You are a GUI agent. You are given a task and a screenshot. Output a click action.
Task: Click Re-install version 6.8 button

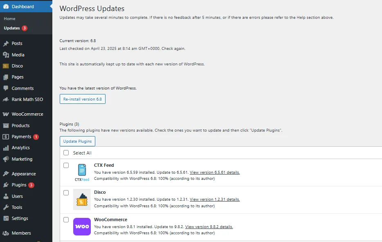[83, 99]
